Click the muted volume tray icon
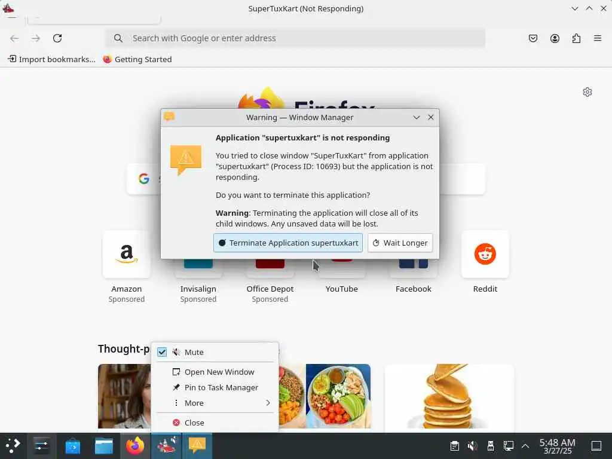The image size is (612, 459). [472, 446]
